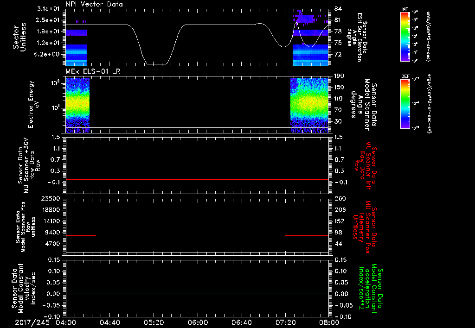The width and height of the screenshot is (475, 328).
Task: Click the white sun elevation curve dip near 05:20
Action: [156, 64]
